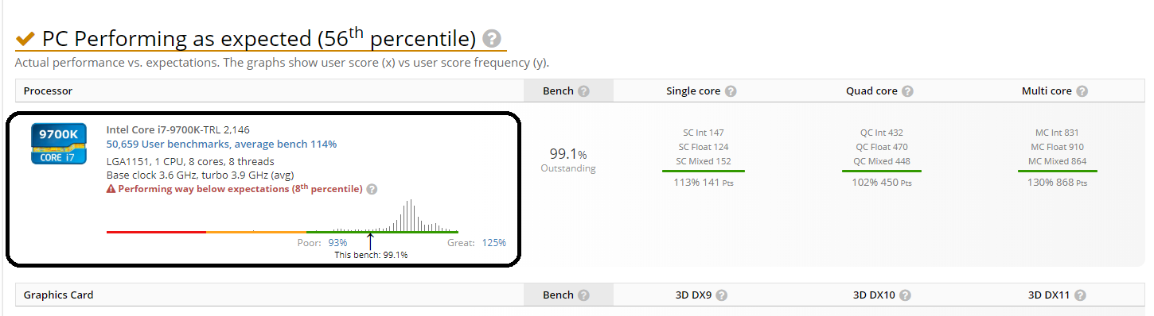Open 50,659 User benchmarks link
The width and height of the screenshot is (1154, 316).
221,145
